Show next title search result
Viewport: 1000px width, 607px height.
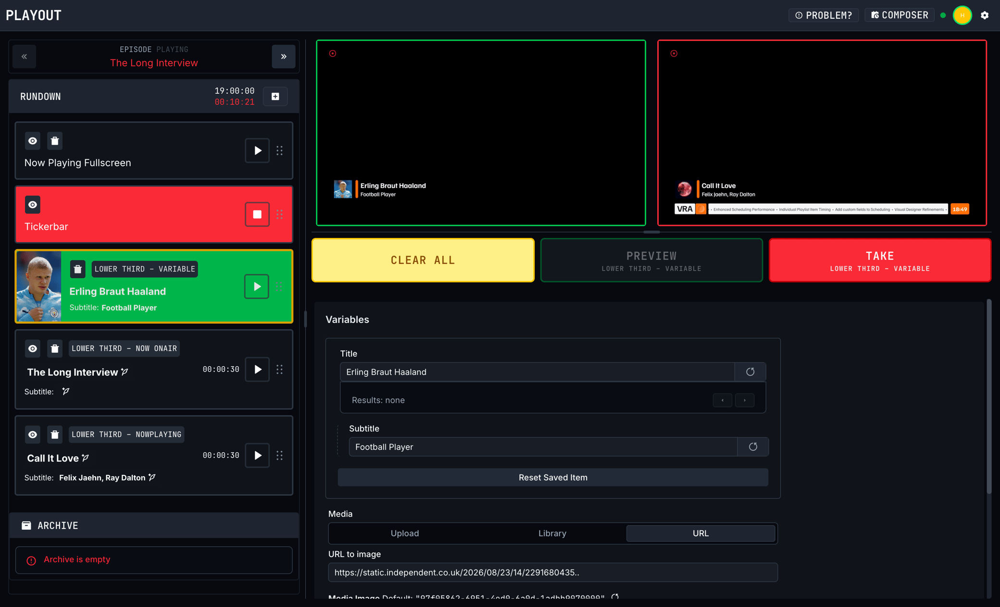tap(745, 400)
